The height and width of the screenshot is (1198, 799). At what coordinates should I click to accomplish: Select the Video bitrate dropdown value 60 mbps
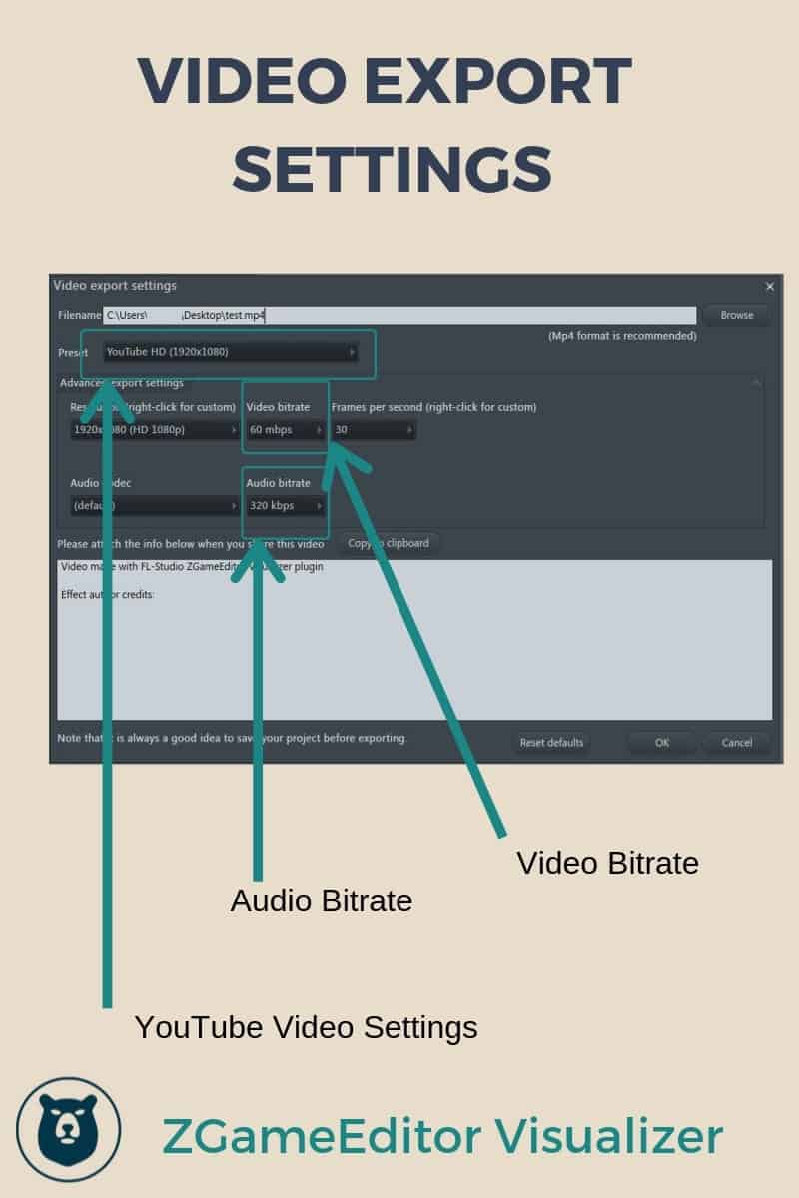[x=280, y=430]
